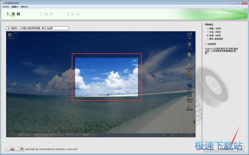Click the SCREEN2SWF app icon in title bar
249x155 pixels.
[3, 3]
